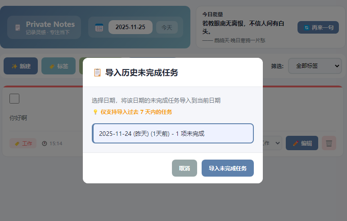Click the 15:14 timestamp
The width and height of the screenshot is (347, 221).
click(x=56, y=143)
